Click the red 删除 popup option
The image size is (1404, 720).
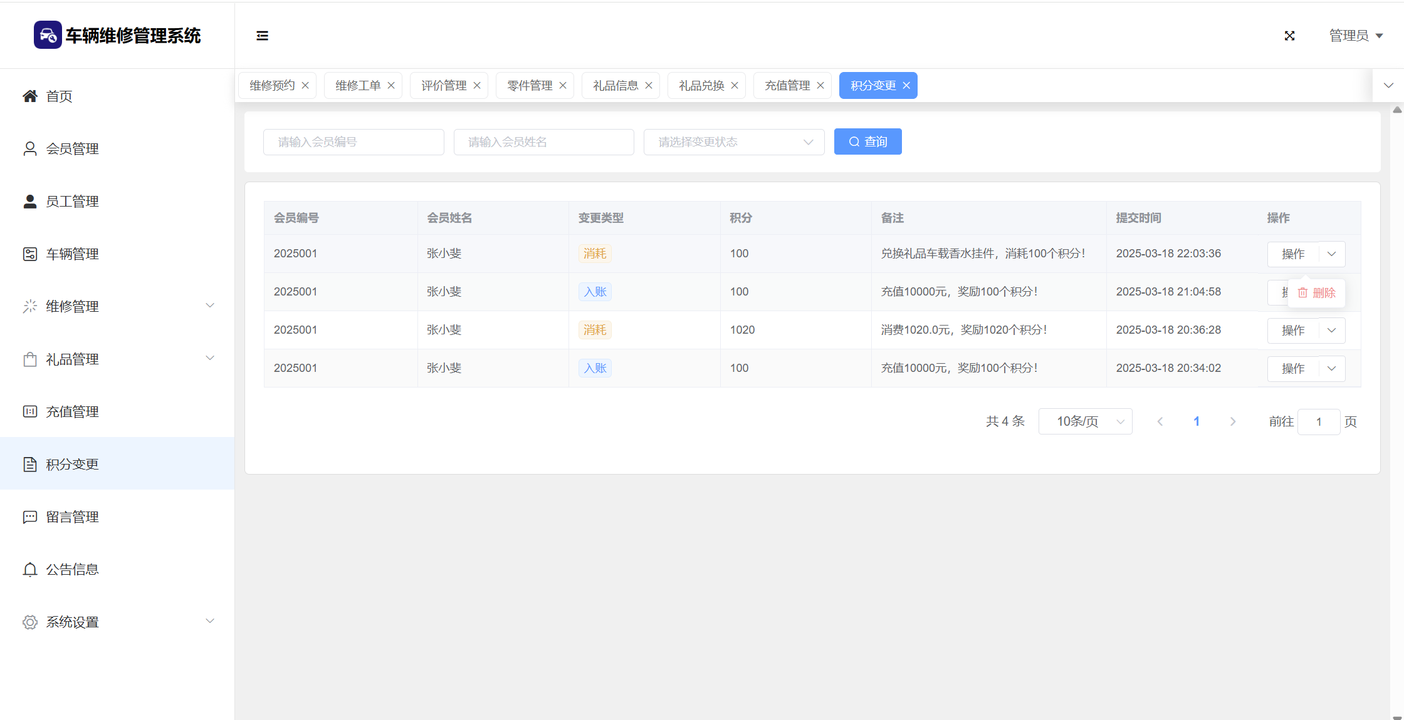pyautogui.click(x=1317, y=292)
